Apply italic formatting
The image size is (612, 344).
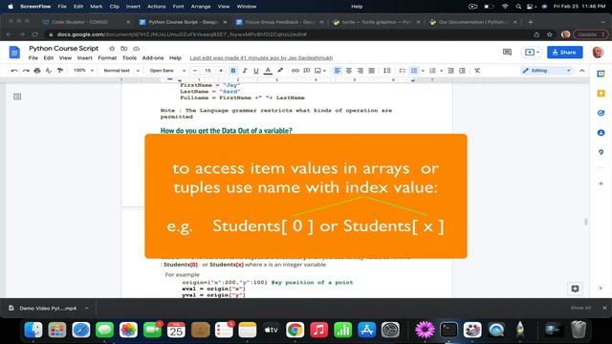pos(245,71)
